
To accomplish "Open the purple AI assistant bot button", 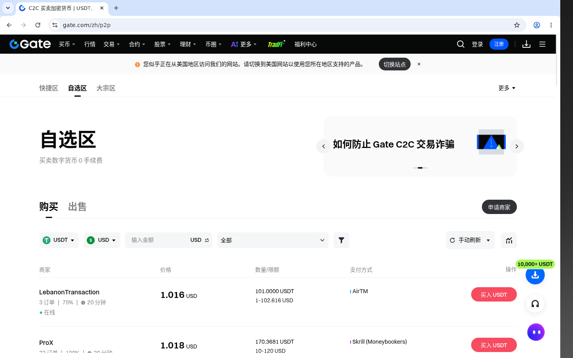I will 536,332.
